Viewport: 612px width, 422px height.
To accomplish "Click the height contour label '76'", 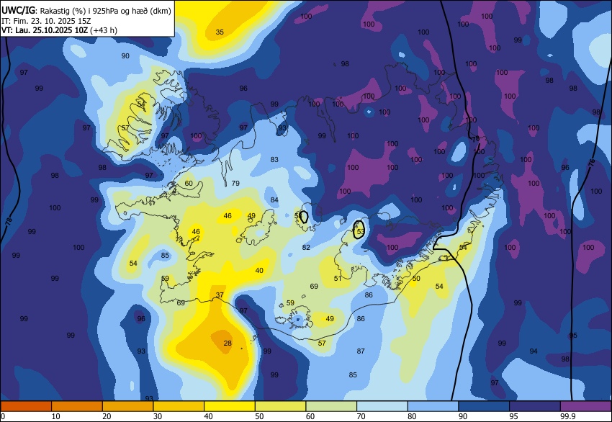I will 592,163.
